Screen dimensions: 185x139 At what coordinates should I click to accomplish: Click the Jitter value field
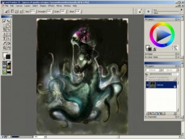[78, 11]
